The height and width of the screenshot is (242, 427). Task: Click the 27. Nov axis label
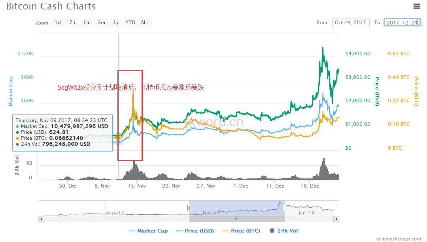coord(206,186)
